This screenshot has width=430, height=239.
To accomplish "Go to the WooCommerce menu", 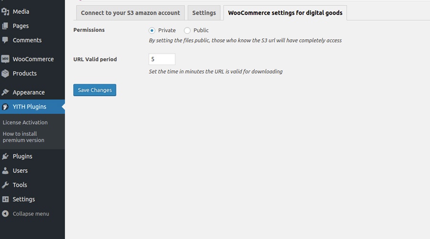I will [x=32, y=59].
